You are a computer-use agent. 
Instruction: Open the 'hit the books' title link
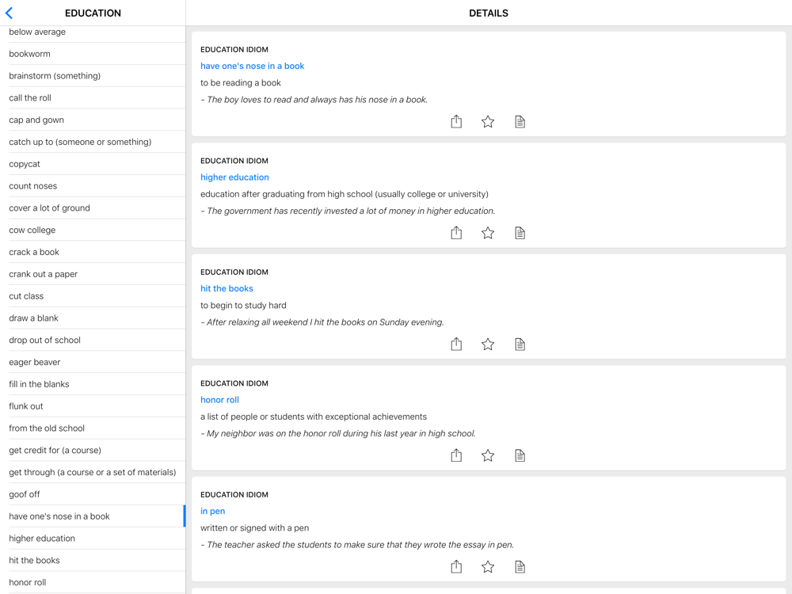tap(227, 288)
